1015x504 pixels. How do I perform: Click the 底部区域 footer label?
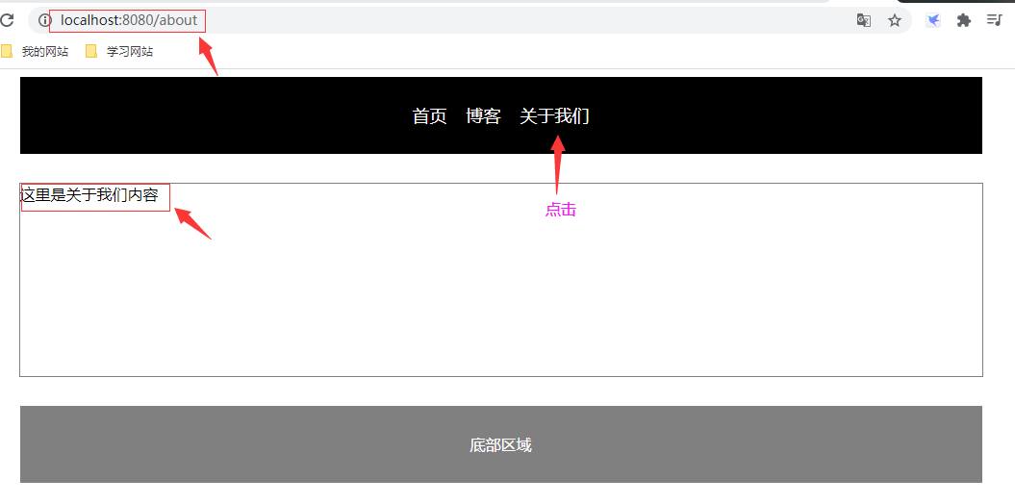tap(501, 445)
